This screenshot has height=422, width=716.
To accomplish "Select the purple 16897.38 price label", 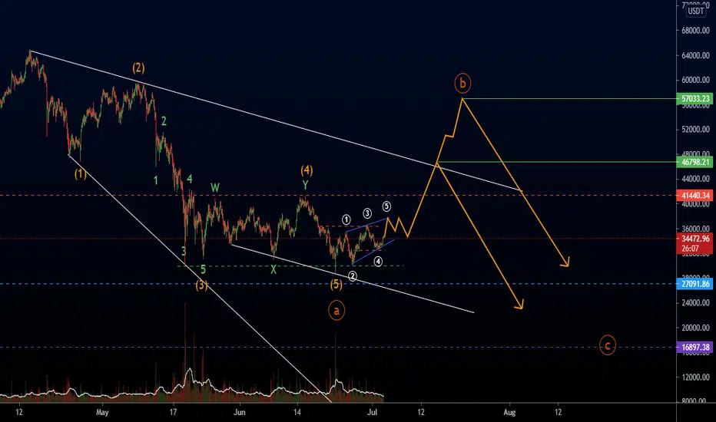I will point(695,347).
